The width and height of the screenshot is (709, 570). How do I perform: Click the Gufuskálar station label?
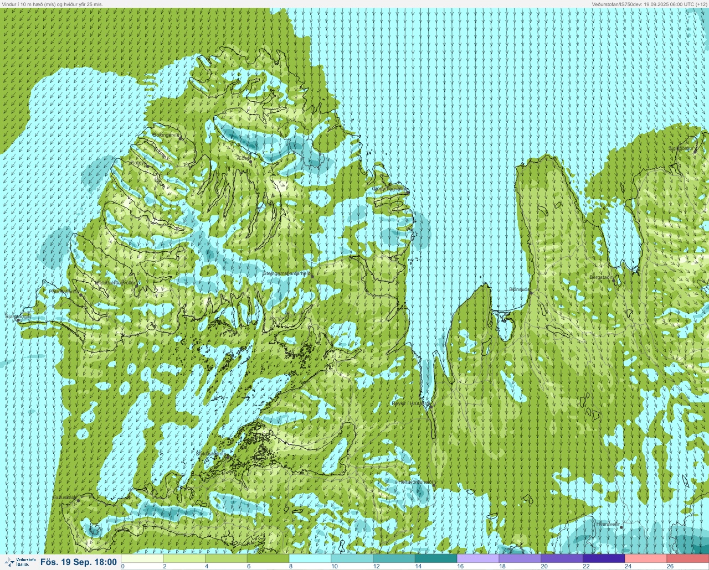pyautogui.click(x=64, y=498)
